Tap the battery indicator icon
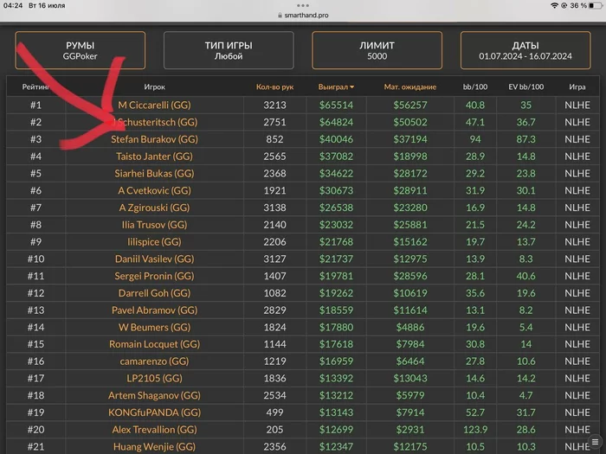 tap(596, 5)
